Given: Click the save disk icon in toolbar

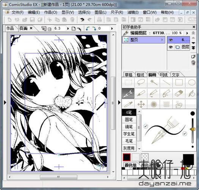Looking at the screenshot, I should click(x=32, y=20).
